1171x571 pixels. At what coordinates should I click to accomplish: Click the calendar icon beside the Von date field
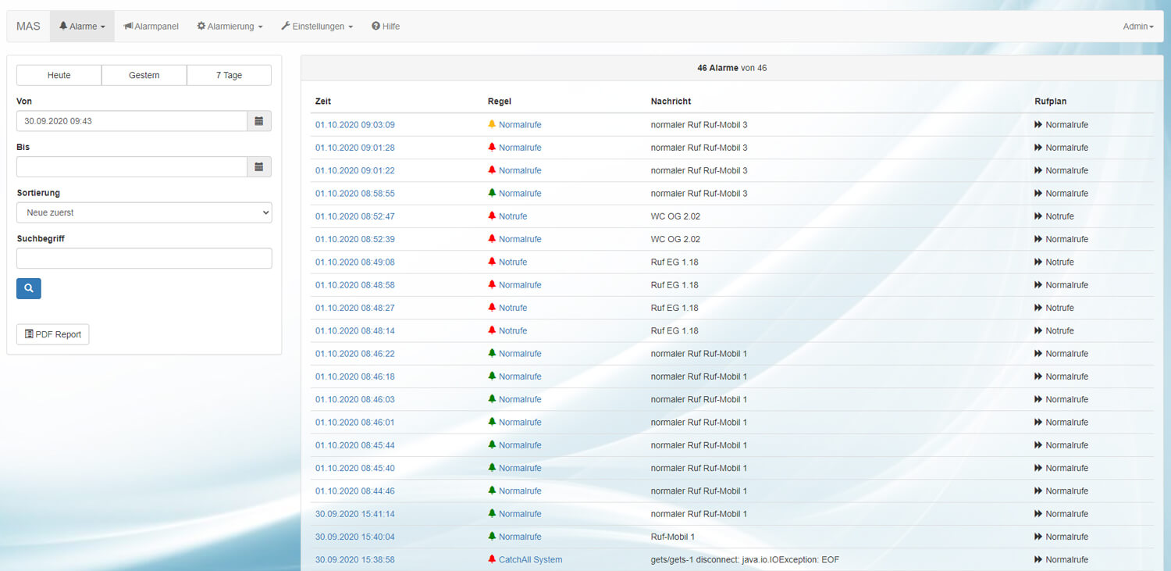259,121
